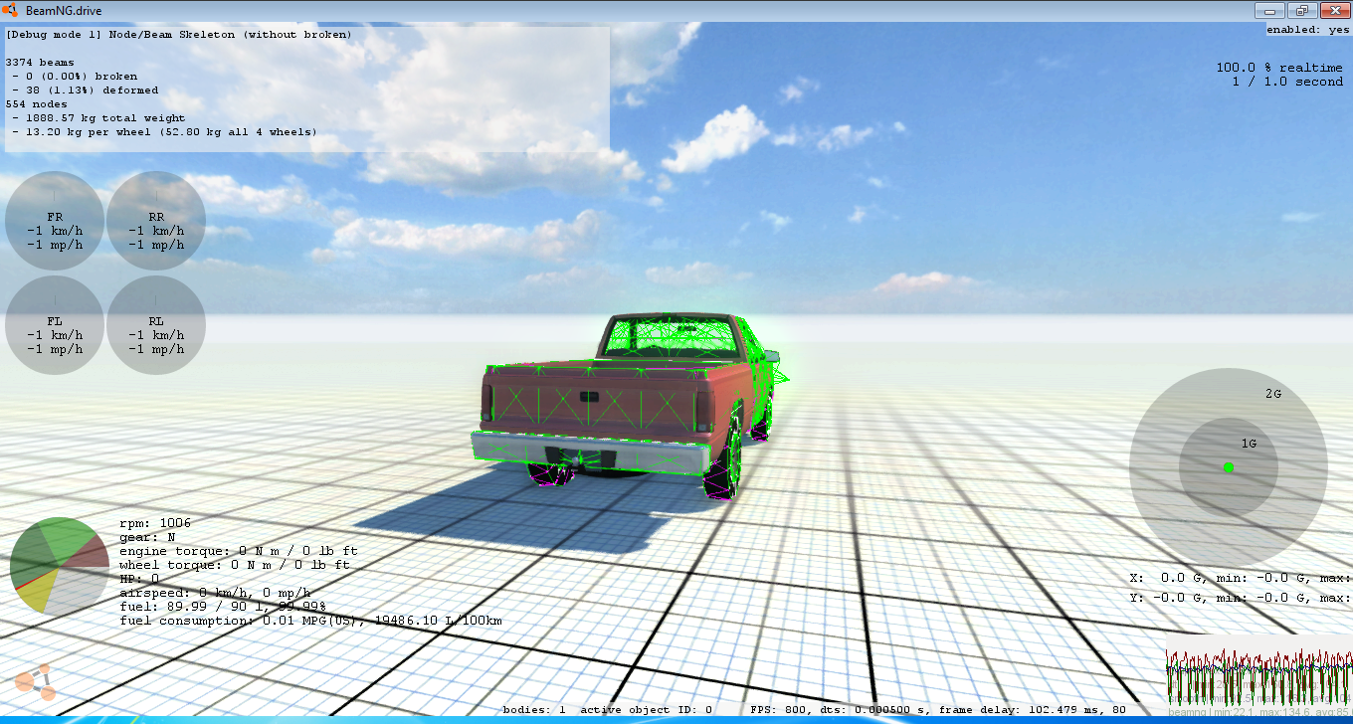This screenshot has width=1353, height=724.
Task: Click the '554 nodes' line
Action: pyautogui.click(x=36, y=103)
